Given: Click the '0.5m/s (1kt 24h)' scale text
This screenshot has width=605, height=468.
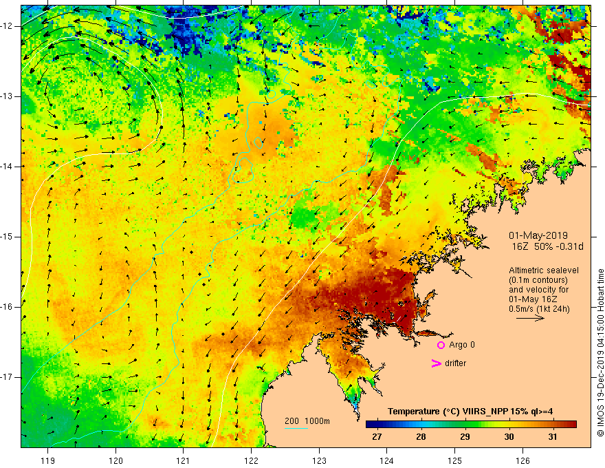Looking at the screenshot, I should click(539, 309).
